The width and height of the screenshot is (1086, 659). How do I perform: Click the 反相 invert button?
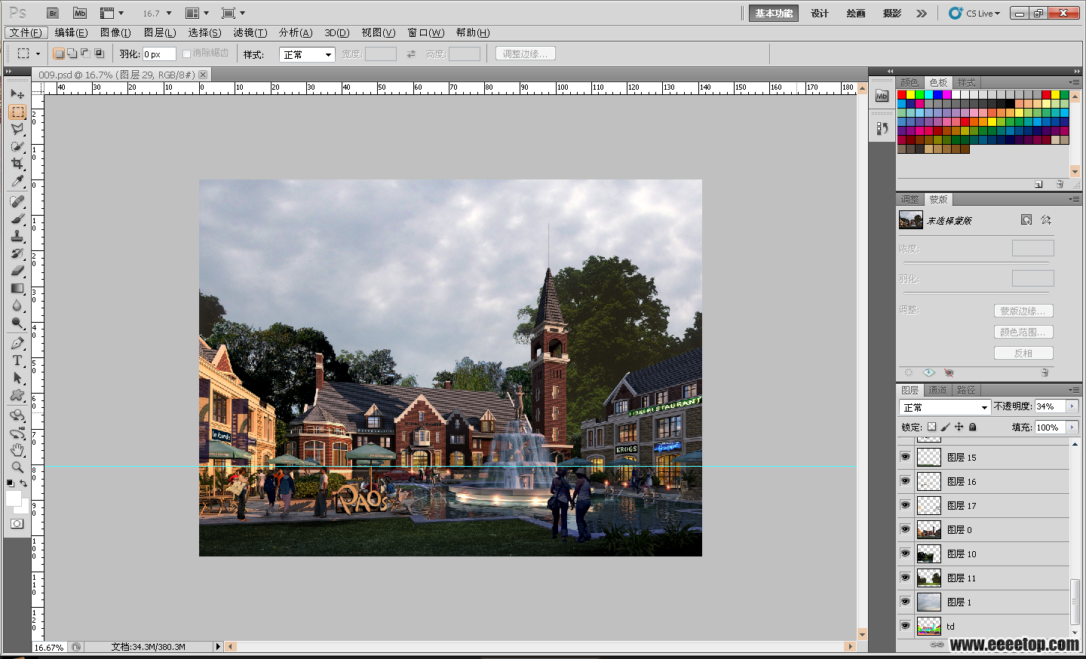point(1023,353)
